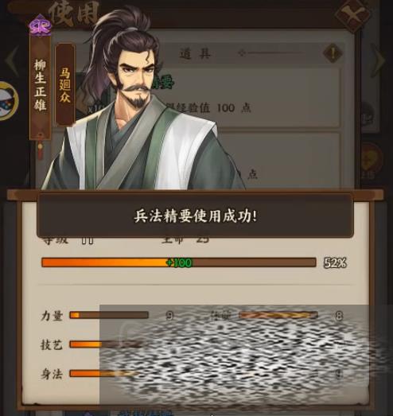Tap the 道具 section header

click(196, 53)
